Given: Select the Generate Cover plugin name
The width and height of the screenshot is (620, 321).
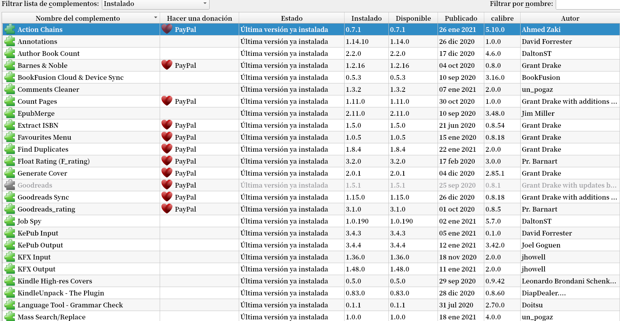Looking at the screenshot, I should click(x=42, y=173).
